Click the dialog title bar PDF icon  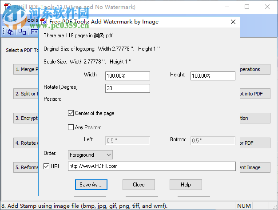[x=44, y=22]
